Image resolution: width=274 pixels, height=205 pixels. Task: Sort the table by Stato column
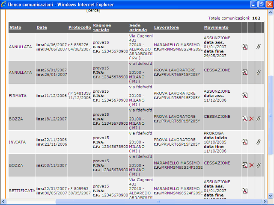(15, 27)
